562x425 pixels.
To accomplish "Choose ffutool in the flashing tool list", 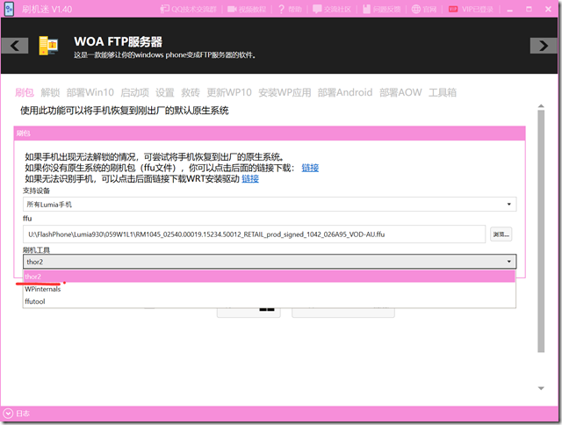I will click(x=36, y=302).
